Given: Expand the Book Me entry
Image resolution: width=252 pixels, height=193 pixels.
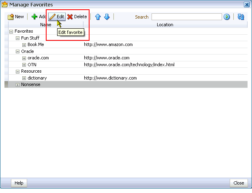Looking at the screenshot, I should click(x=24, y=45).
